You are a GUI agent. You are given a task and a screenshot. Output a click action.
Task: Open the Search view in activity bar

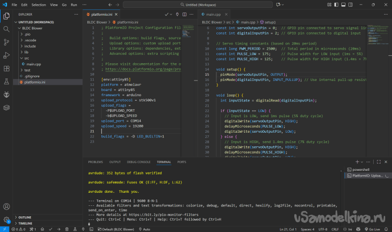click(6, 28)
